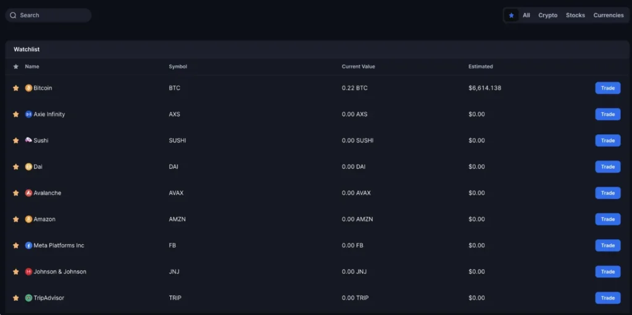This screenshot has width=632, height=315.
Task: Show the Currencies tab
Action: point(609,15)
